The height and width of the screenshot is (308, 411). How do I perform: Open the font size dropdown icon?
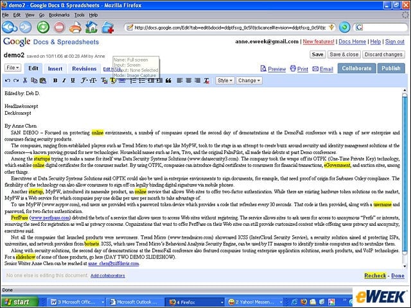(93, 80)
